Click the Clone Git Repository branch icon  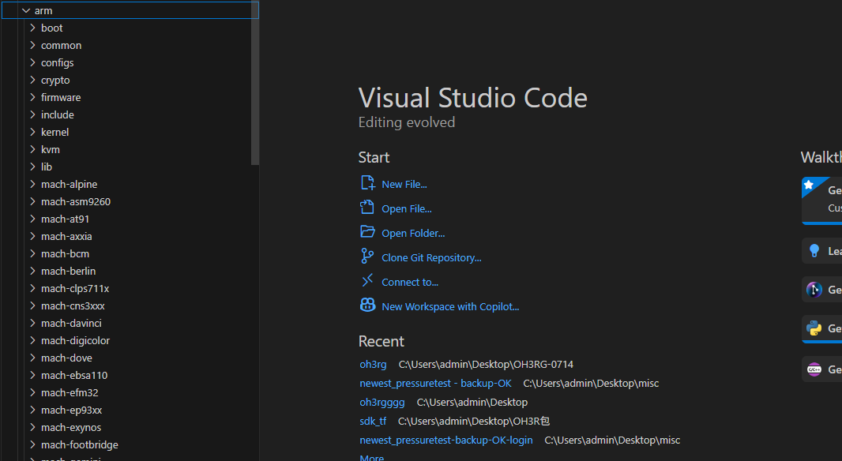click(367, 256)
